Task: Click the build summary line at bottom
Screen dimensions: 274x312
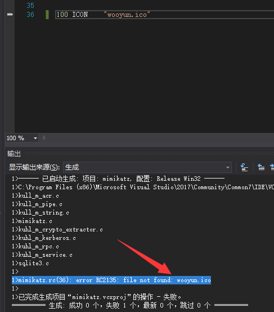Action: [x=130, y=305]
